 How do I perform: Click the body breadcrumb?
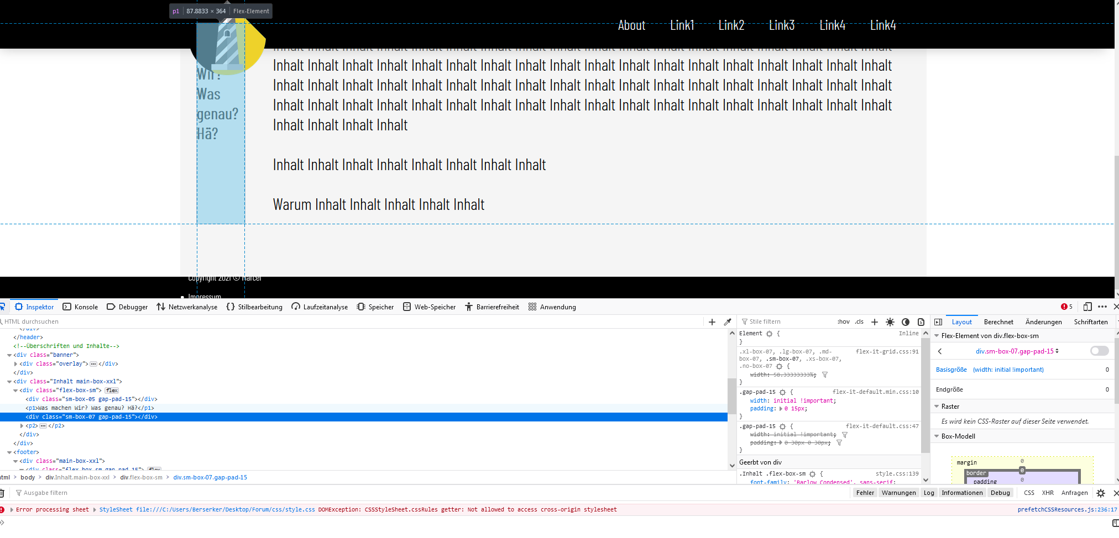28,477
